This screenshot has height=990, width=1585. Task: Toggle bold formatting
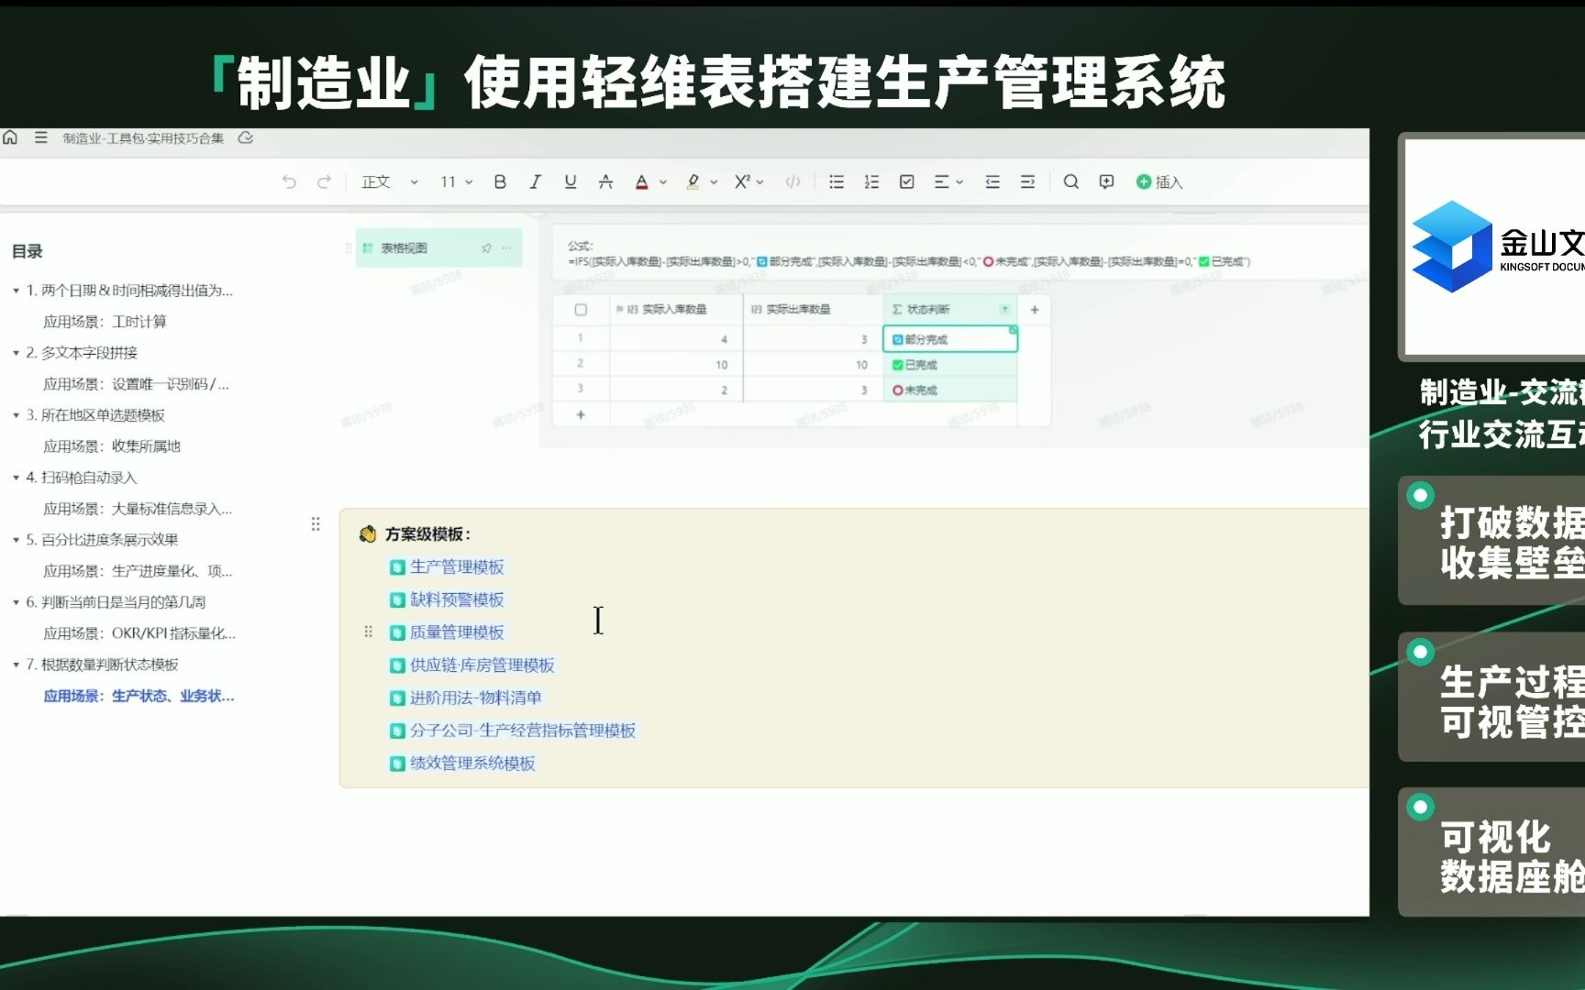500,181
